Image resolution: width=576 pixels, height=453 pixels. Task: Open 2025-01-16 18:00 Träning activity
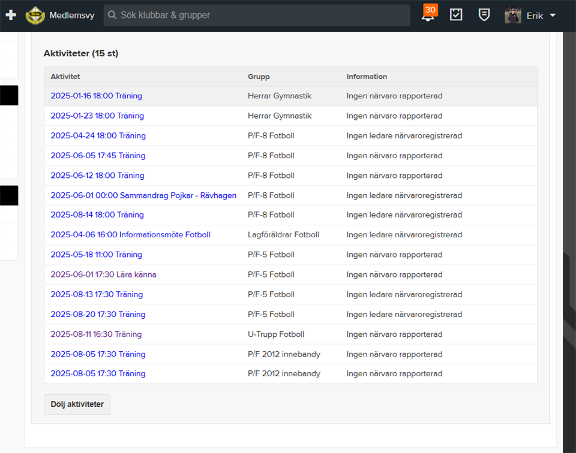click(x=96, y=96)
